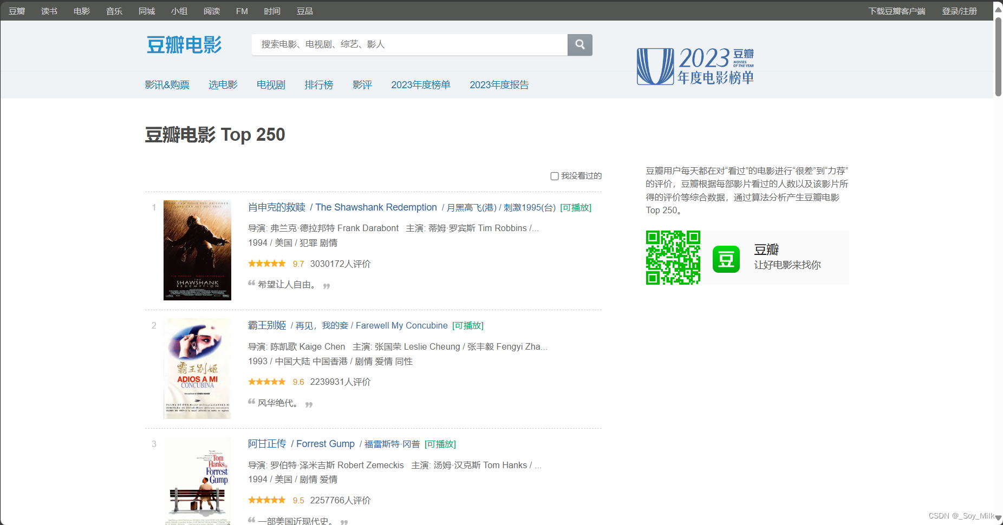Viewport: 1003px width, 525px height.
Task: Click 可播放 next to 霸王别姬
Action: 468,325
